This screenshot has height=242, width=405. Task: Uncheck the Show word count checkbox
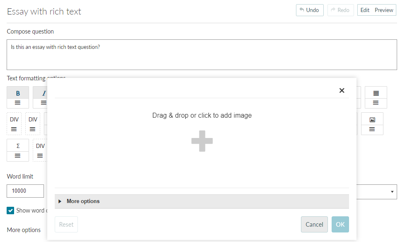10,211
